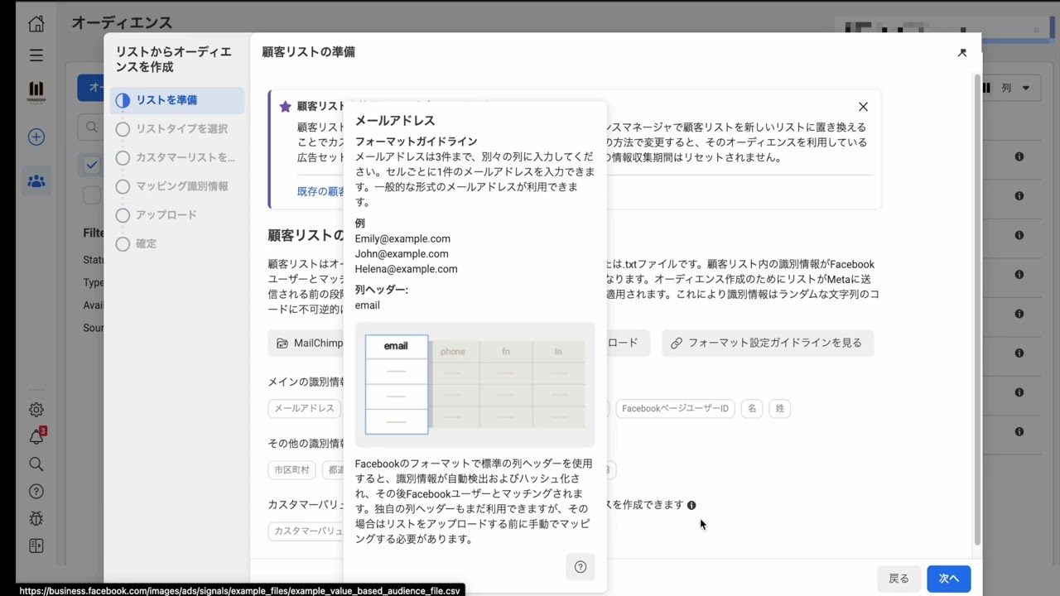Select the マッピング識別情報 step
This screenshot has height=596, width=1060.
pos(177,186)
